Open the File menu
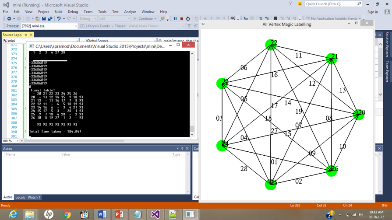 6,12
